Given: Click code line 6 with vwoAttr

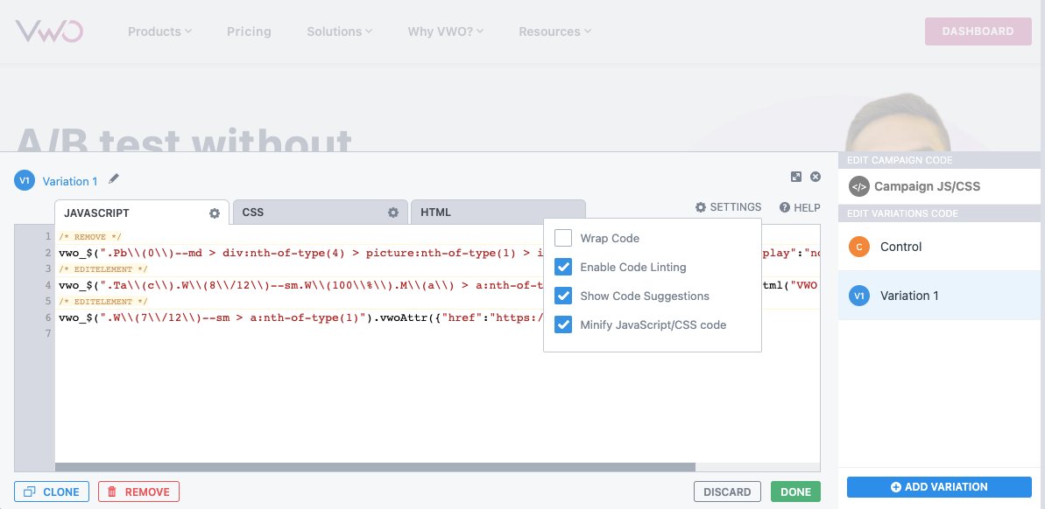Looking at the screenshot, I should pyautogui.click(x=300, y=317).
